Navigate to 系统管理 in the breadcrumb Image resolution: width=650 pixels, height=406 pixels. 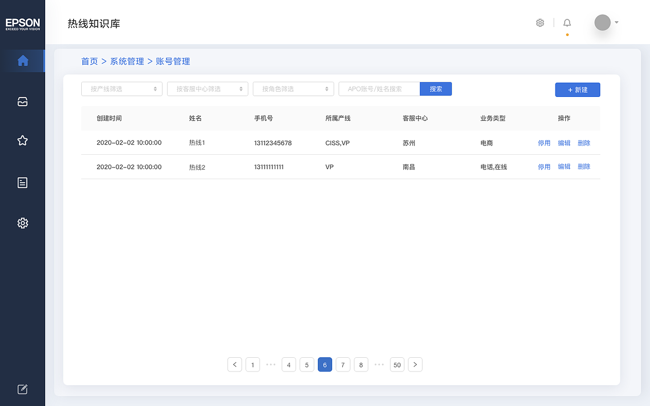coord(126,61)
